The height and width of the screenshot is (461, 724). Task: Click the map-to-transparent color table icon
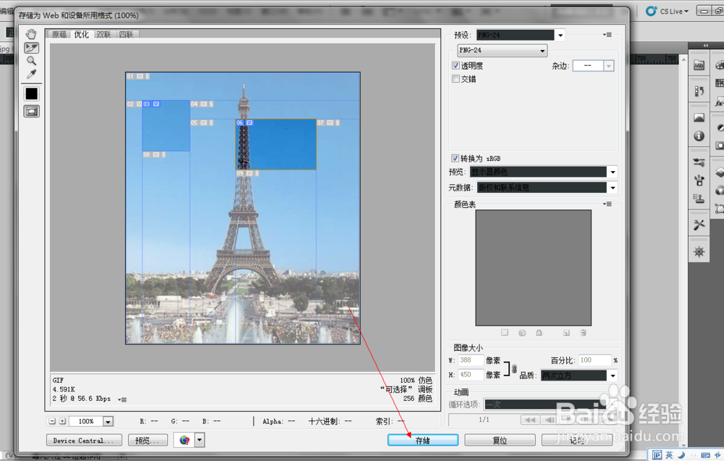coord(505,333)
